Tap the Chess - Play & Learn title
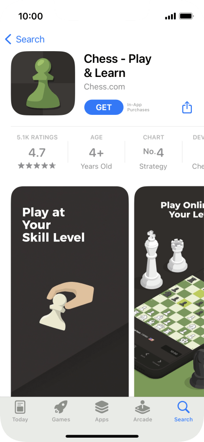204x442 pixels. (x=117, y=66)
